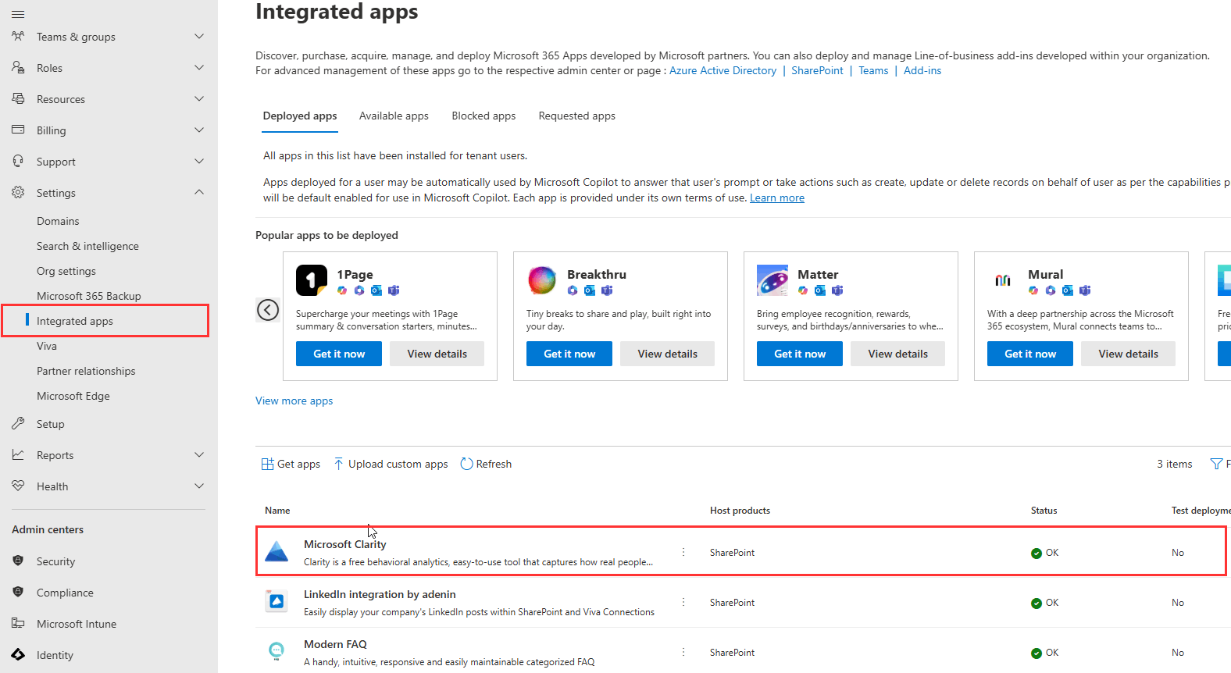Screen dimensions: 1231x673
Task: Click the Billing card icon
Action: (18, 130)
